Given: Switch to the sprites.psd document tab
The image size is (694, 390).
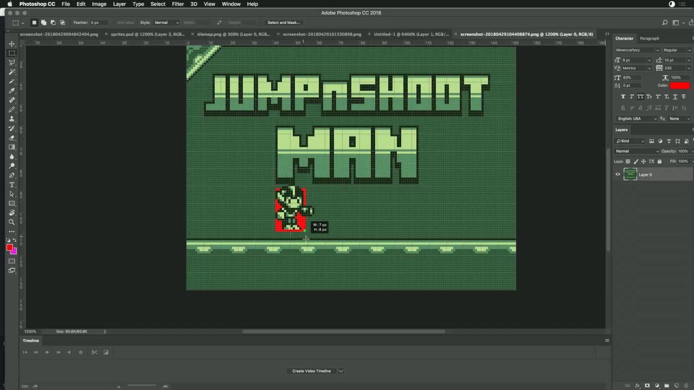Looking at the screenshot, I should tap(147, 34).
